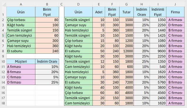The height and width of the screenshot is (108, 187).
Task: Select the Firma header cell
Action: click(175, 12)
